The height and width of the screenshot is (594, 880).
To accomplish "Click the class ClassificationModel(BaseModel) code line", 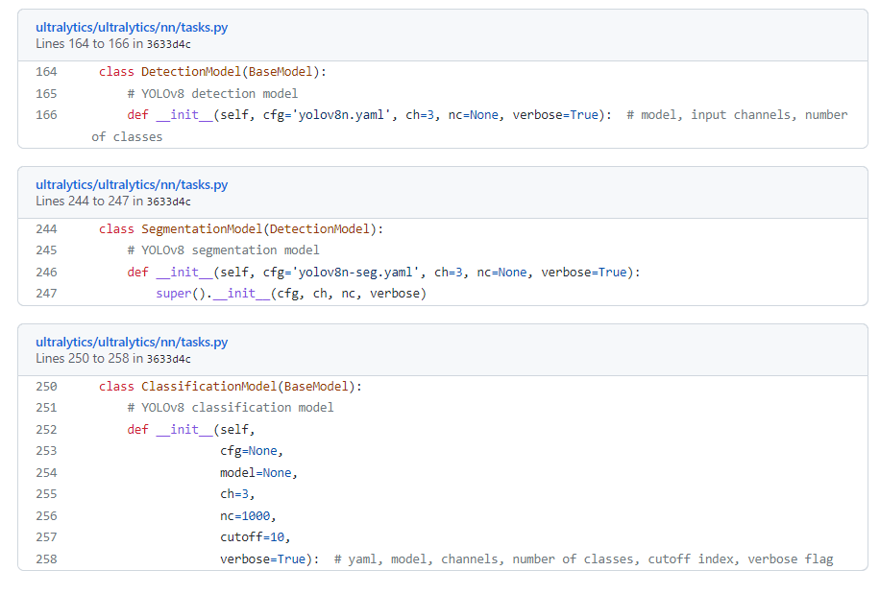I will point(231,387).
